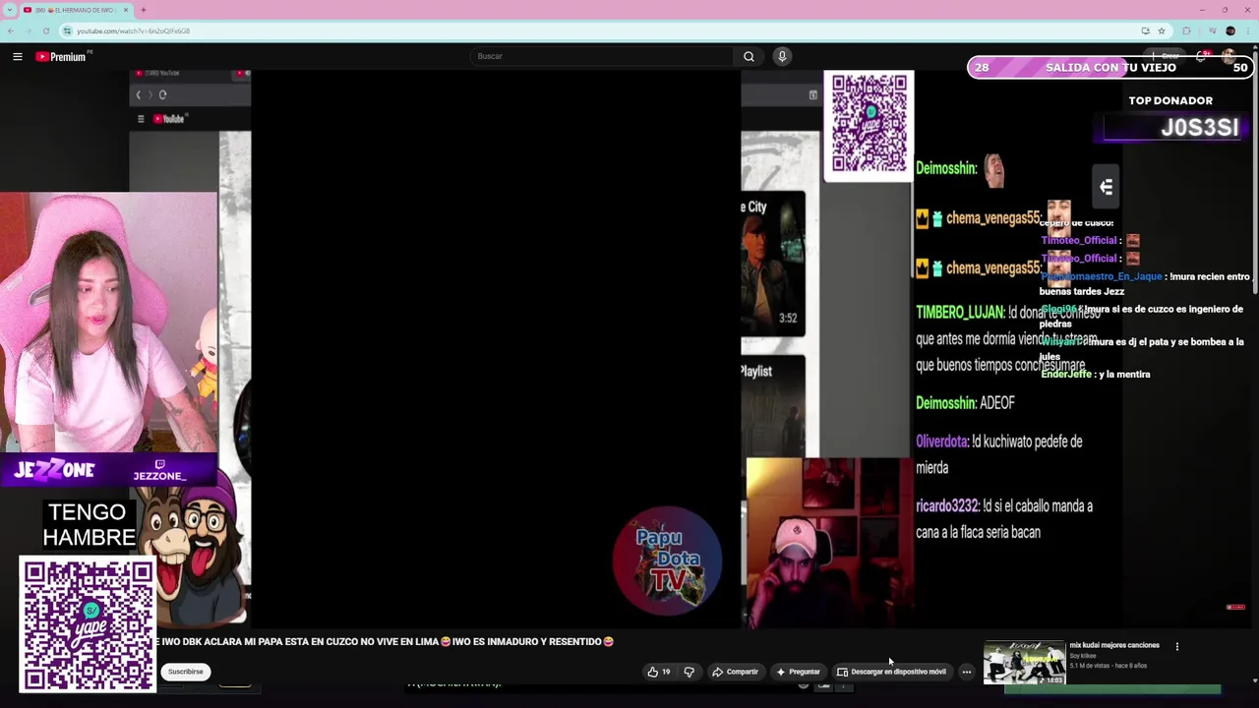Expand the tab search dropdown arrow
The height and width of the screenshot is (708, 1259).
[9, 10]
